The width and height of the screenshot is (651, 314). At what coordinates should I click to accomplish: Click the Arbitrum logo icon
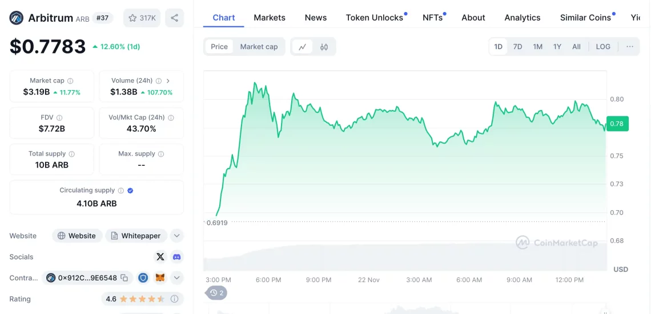point(17,18)
